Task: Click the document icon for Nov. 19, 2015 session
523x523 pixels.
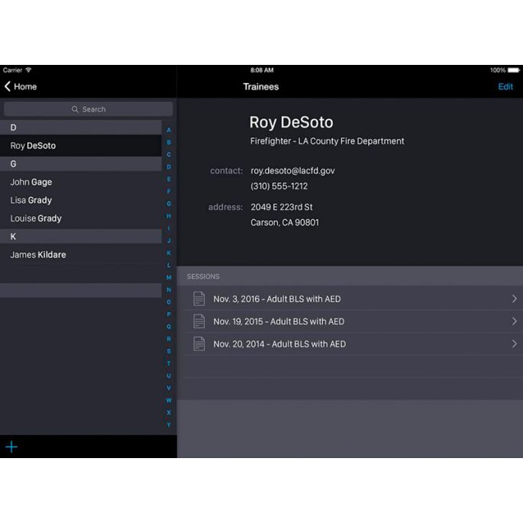Action: (199, 321)
